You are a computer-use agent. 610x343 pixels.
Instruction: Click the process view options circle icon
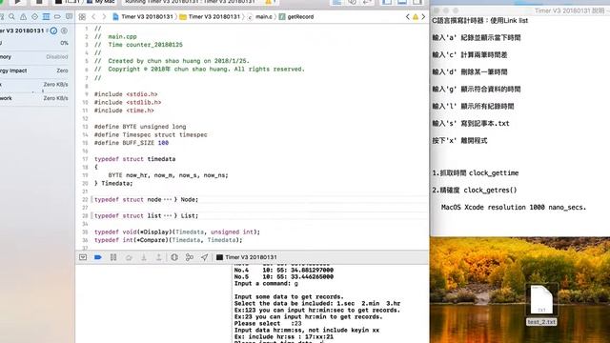[x=53, y=30]
